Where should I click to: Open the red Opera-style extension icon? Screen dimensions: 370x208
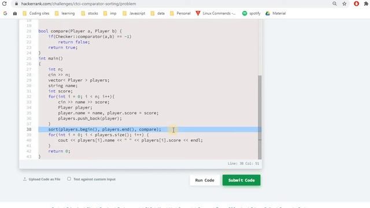356,3
